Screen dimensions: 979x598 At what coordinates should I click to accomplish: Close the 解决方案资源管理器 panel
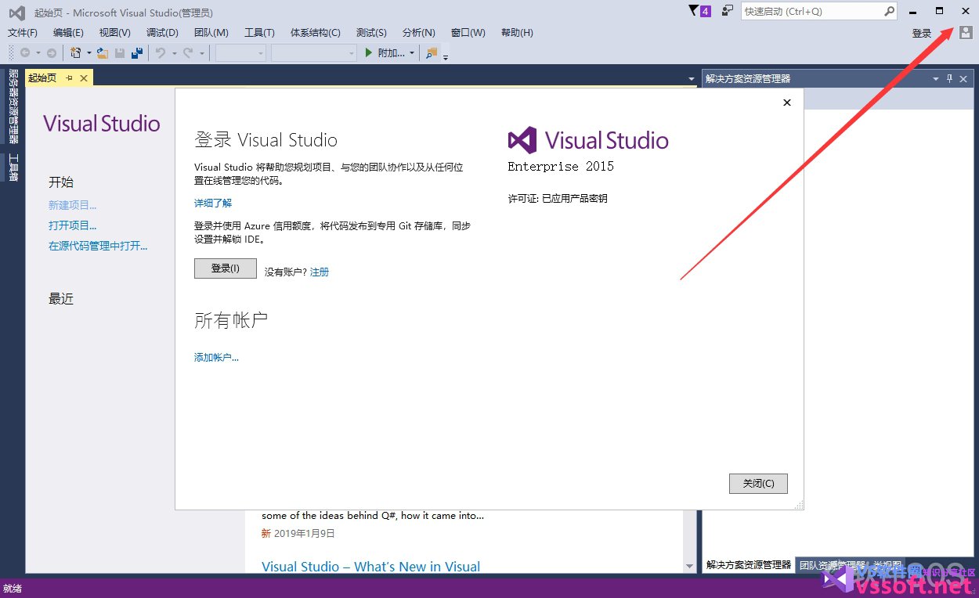point(964,78)
